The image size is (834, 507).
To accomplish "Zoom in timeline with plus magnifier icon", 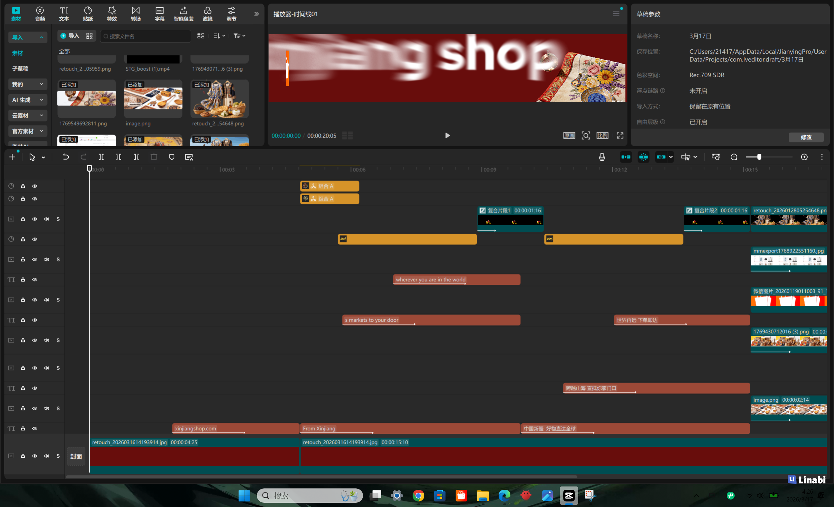I will tap(804, 157).
